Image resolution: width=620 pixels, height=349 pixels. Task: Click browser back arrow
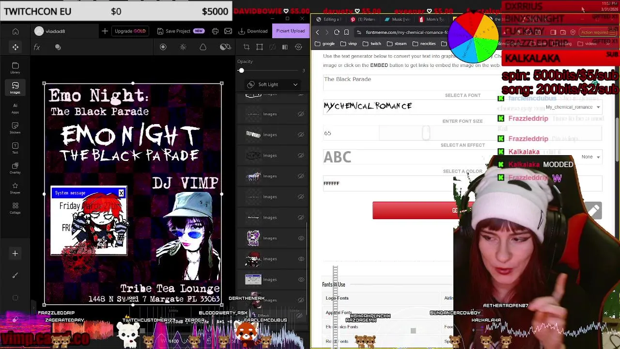tap(318, 32)
